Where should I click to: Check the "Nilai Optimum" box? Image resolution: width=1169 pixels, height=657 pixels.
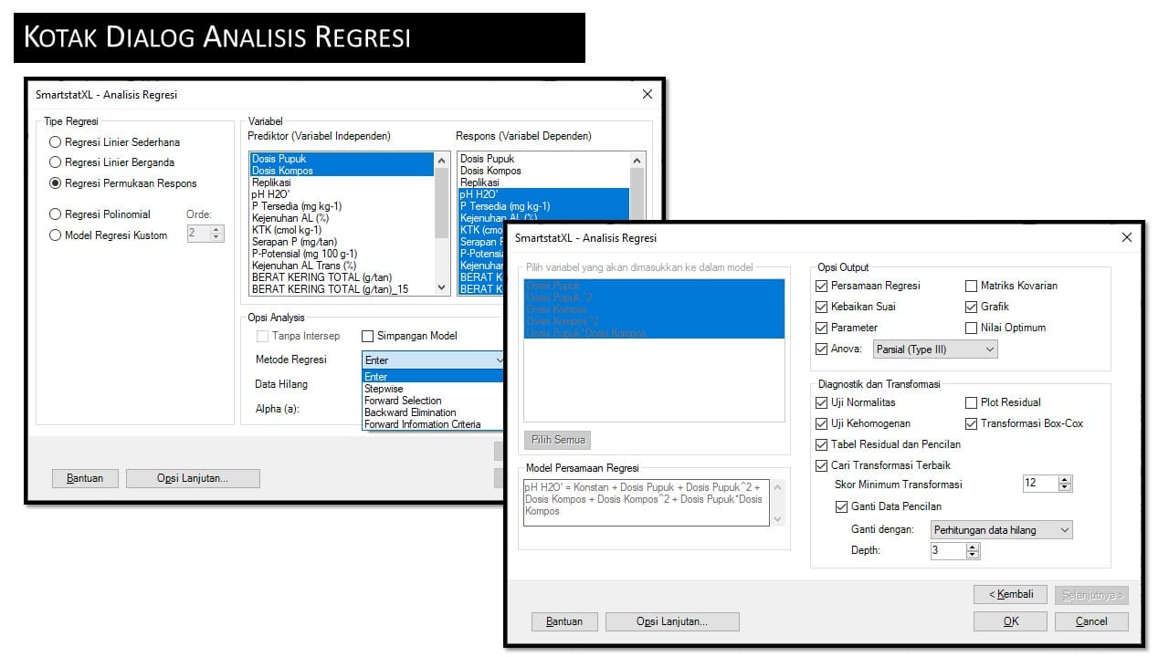971,328
